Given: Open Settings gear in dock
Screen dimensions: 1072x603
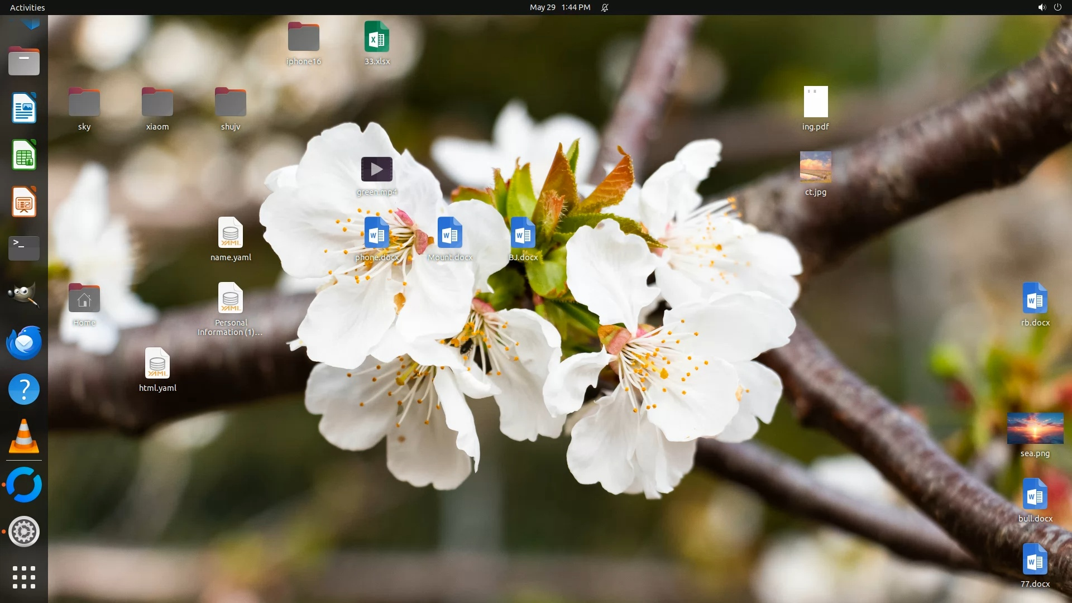Looking at the screenshot, I should coord(23,532).
